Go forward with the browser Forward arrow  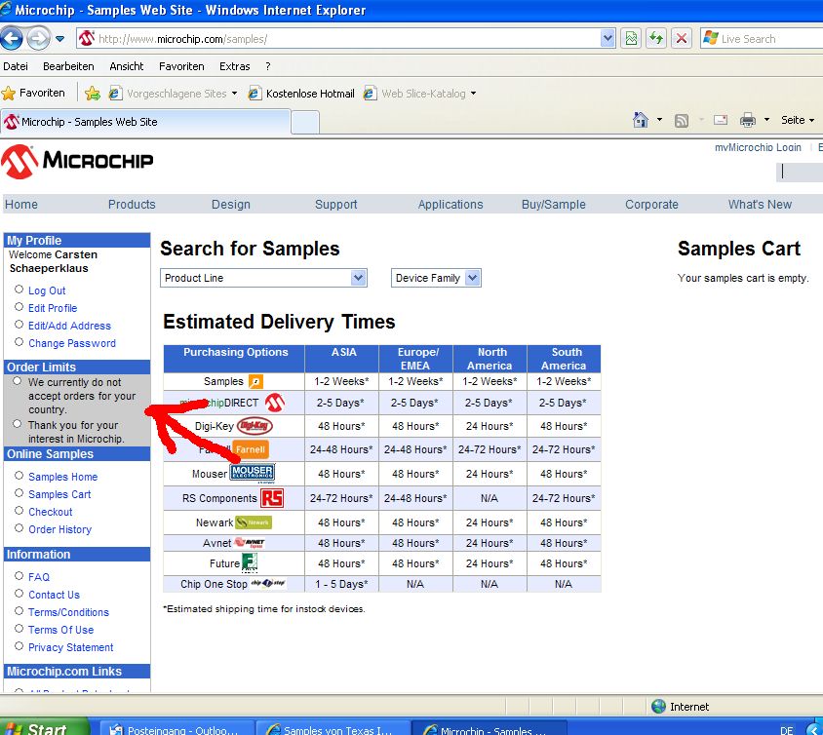(38, 39)
